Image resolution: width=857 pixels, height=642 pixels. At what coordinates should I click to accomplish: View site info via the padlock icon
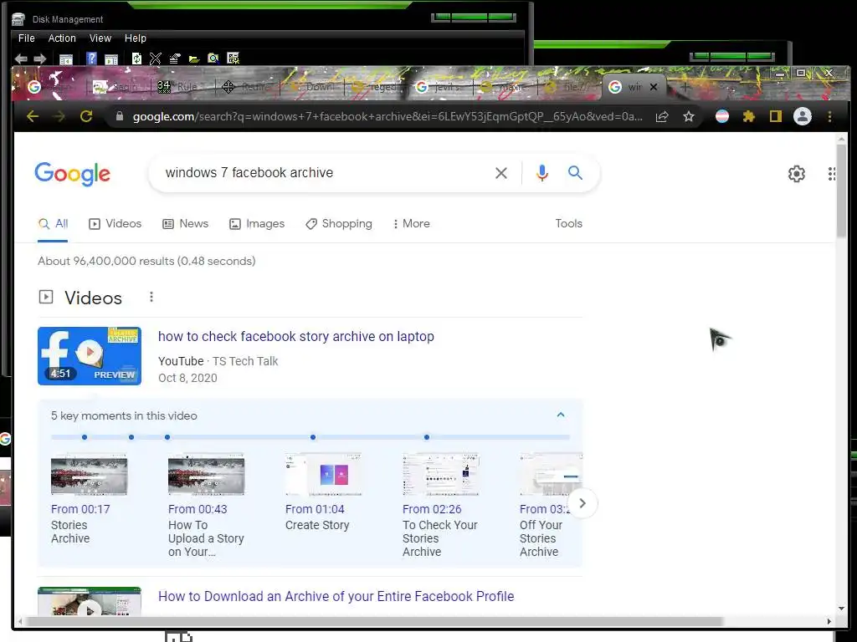click(119, 116)
